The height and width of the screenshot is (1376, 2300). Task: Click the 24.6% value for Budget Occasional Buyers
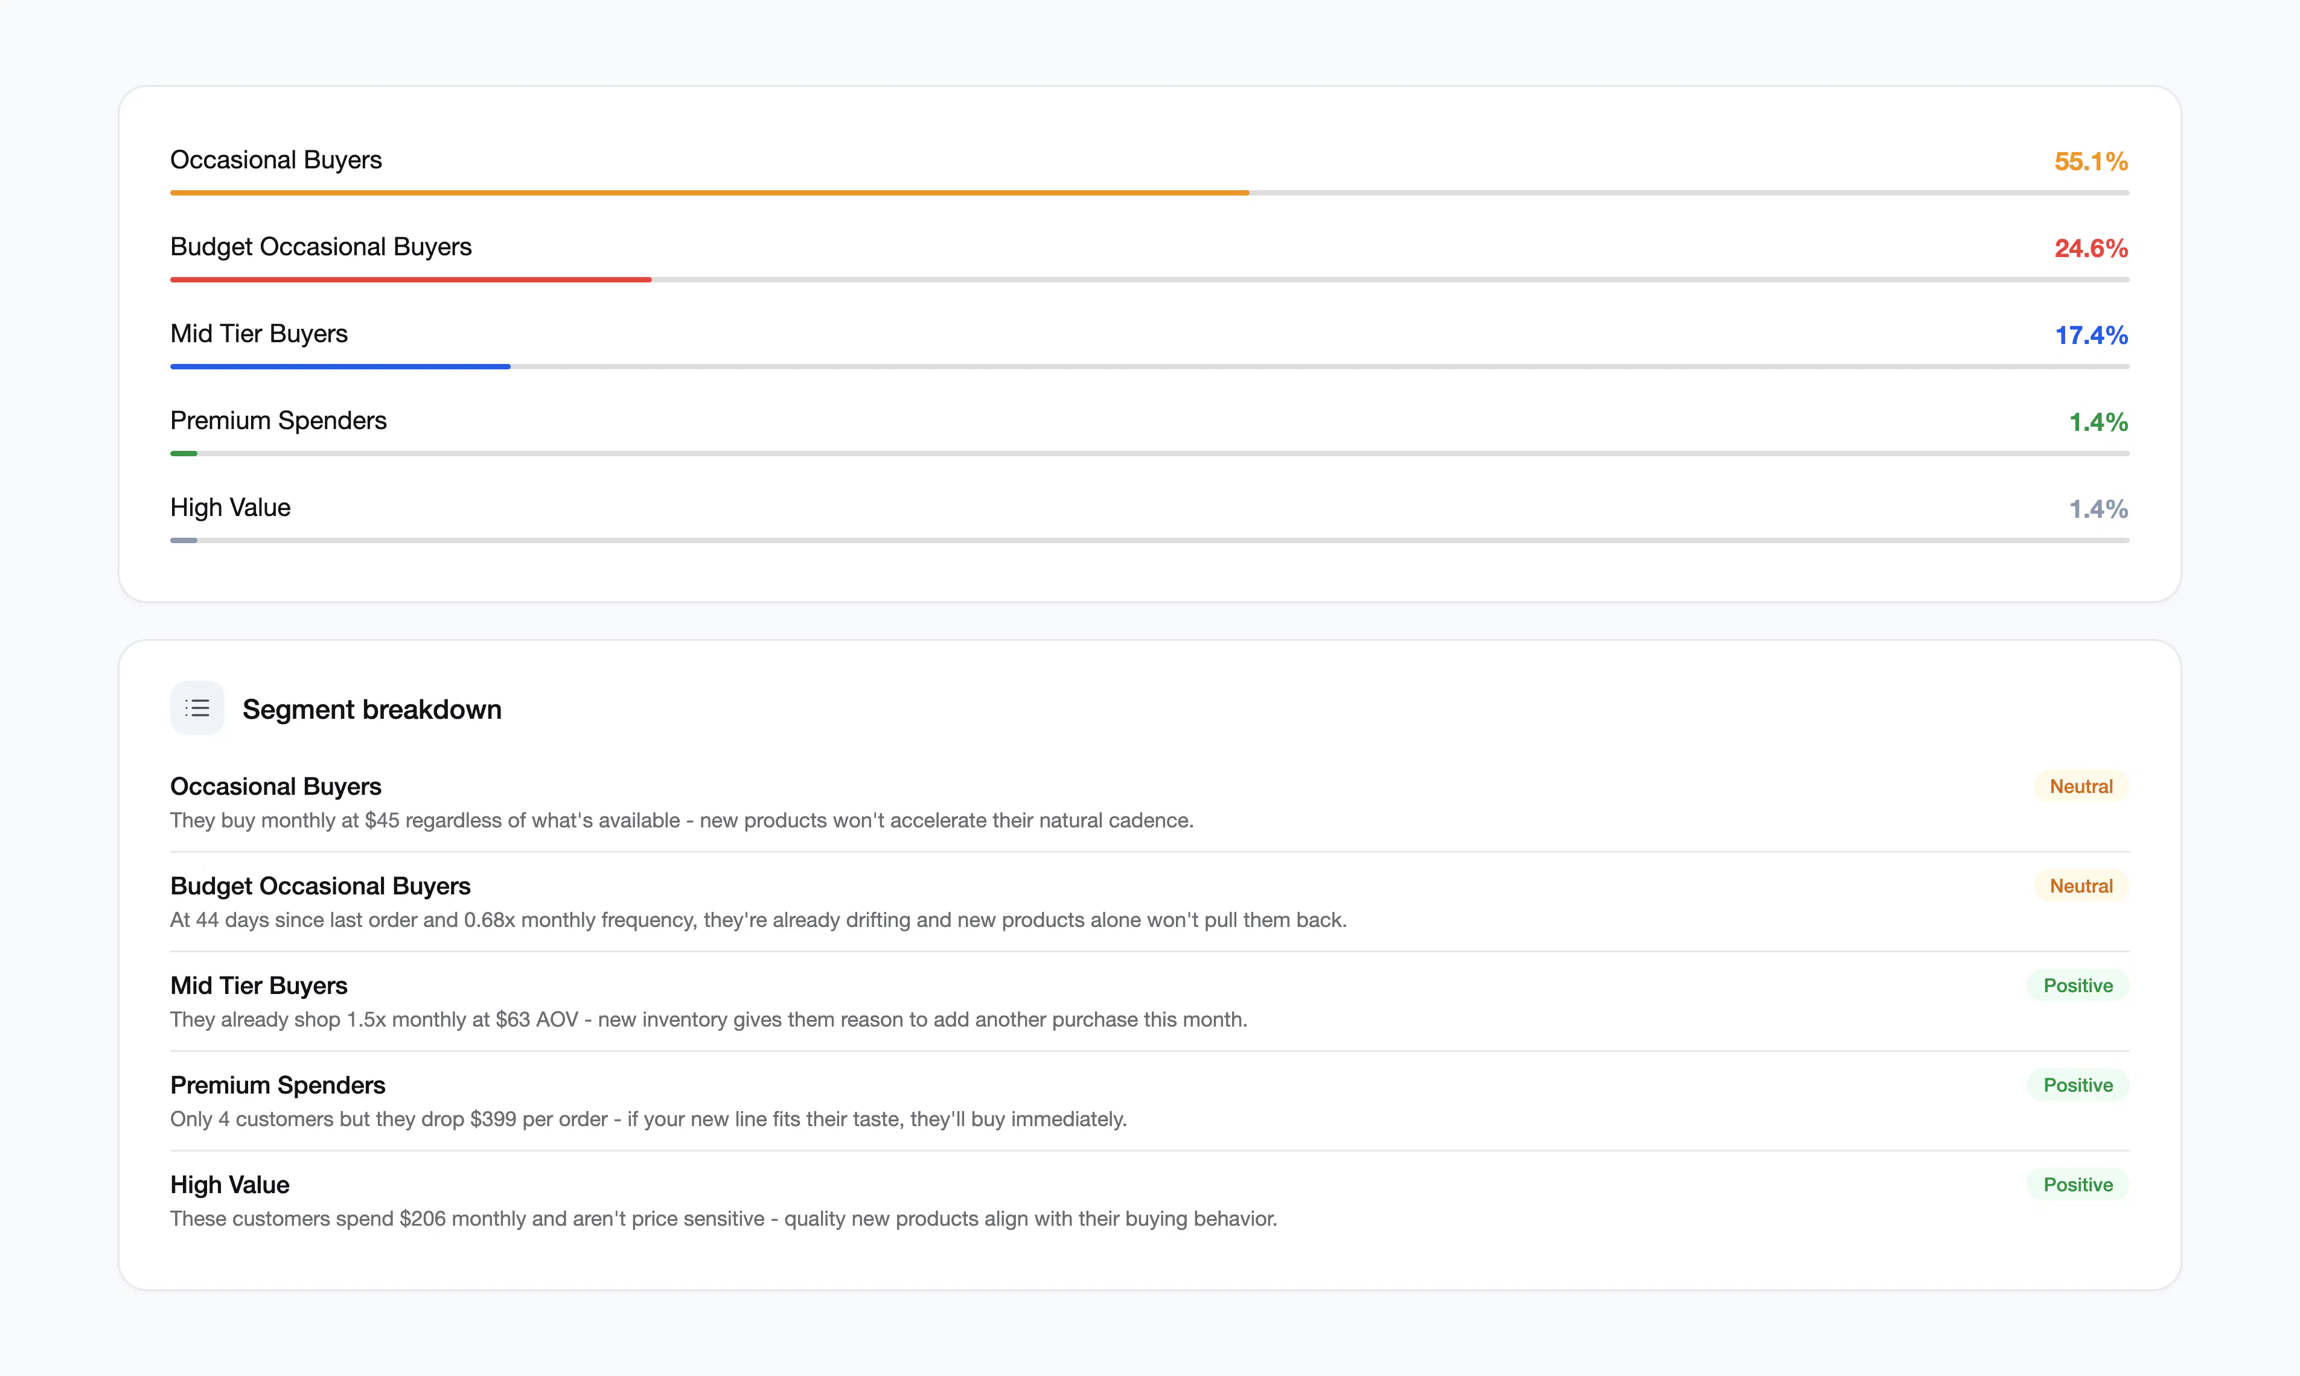tap(2091, 249)
